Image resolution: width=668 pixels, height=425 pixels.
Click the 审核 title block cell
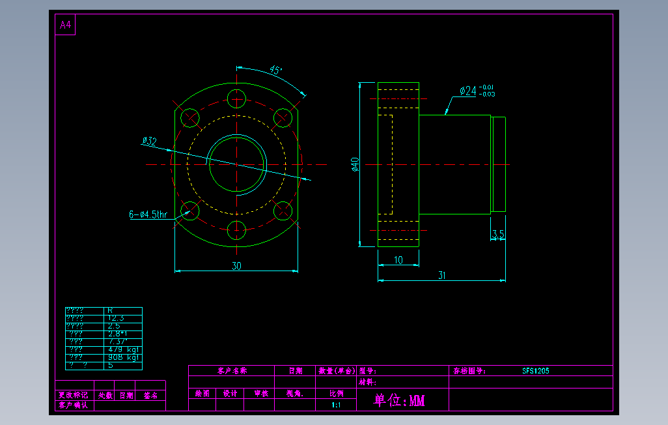coord(259,394)
